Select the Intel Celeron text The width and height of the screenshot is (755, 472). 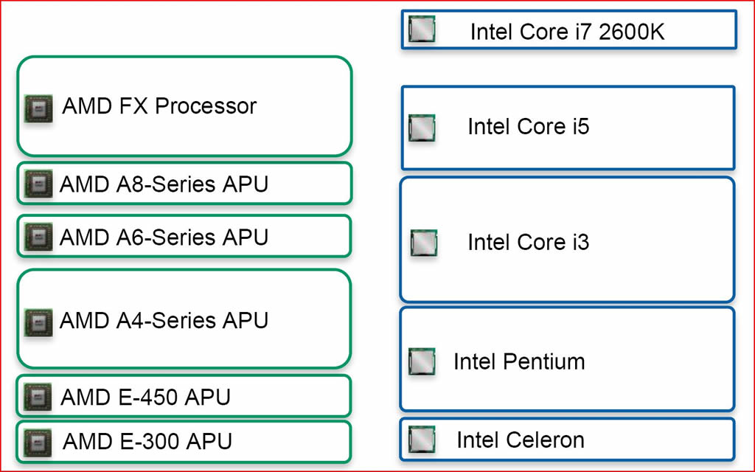click(x=521, y=440)
